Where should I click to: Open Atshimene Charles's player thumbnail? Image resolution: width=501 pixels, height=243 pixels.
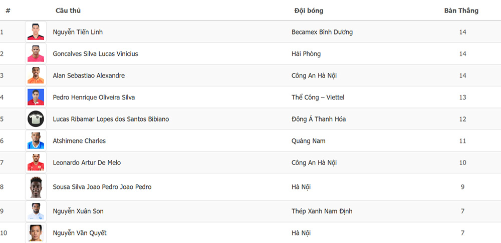(x=36, y=140)
